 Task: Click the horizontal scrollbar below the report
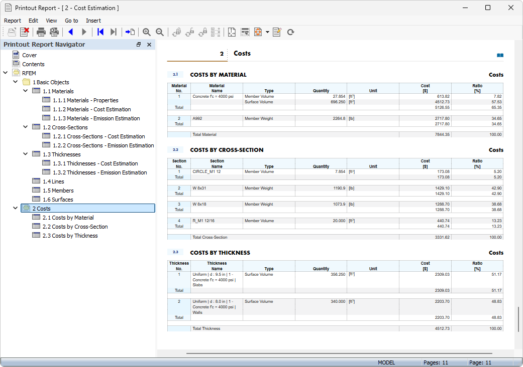[x=332, y=353]
